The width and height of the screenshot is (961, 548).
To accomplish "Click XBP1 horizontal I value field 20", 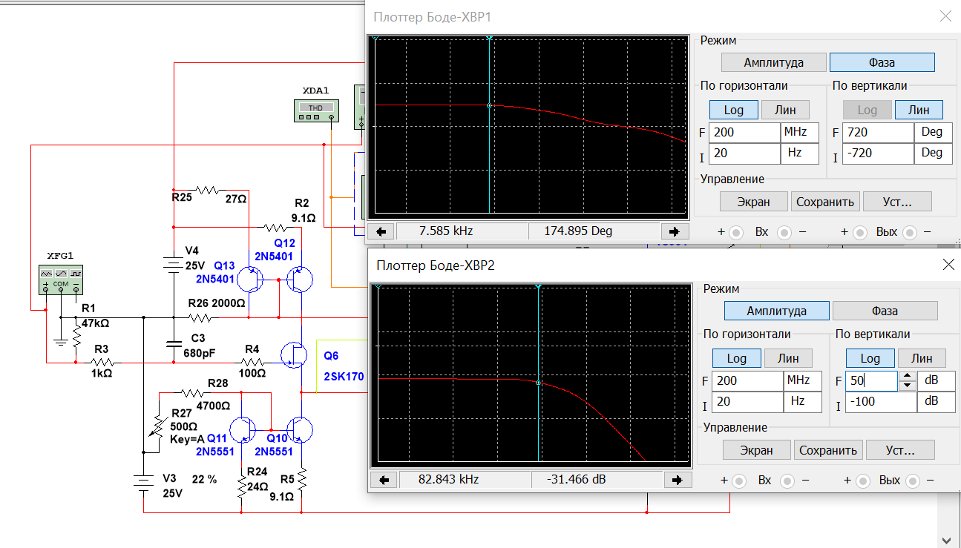I will (x=744, y=154).
